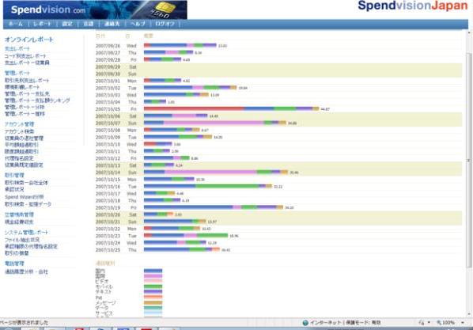Viewport: 473px width, 330px height.
Task: Click the green モバイル legend color swatch
Action: pyautogui.click(x=153, y=286)
